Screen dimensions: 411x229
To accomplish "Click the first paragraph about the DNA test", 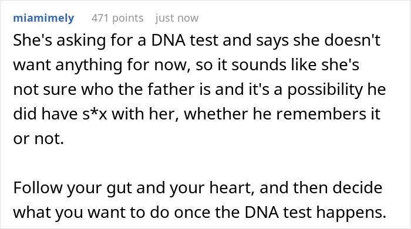I will coord(199,90).
